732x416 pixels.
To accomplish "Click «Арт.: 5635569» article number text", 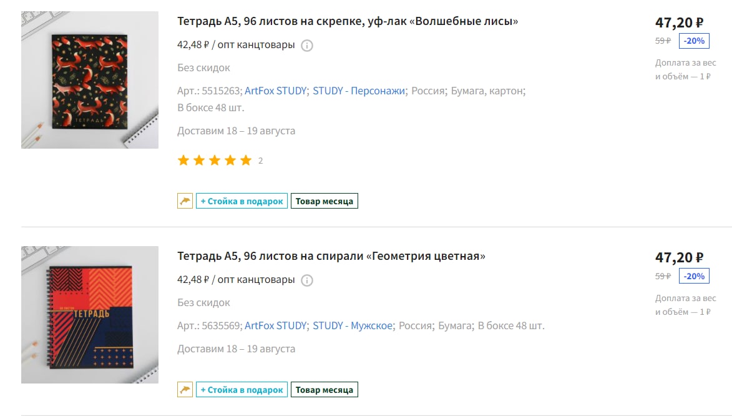I will coord(209,326).
